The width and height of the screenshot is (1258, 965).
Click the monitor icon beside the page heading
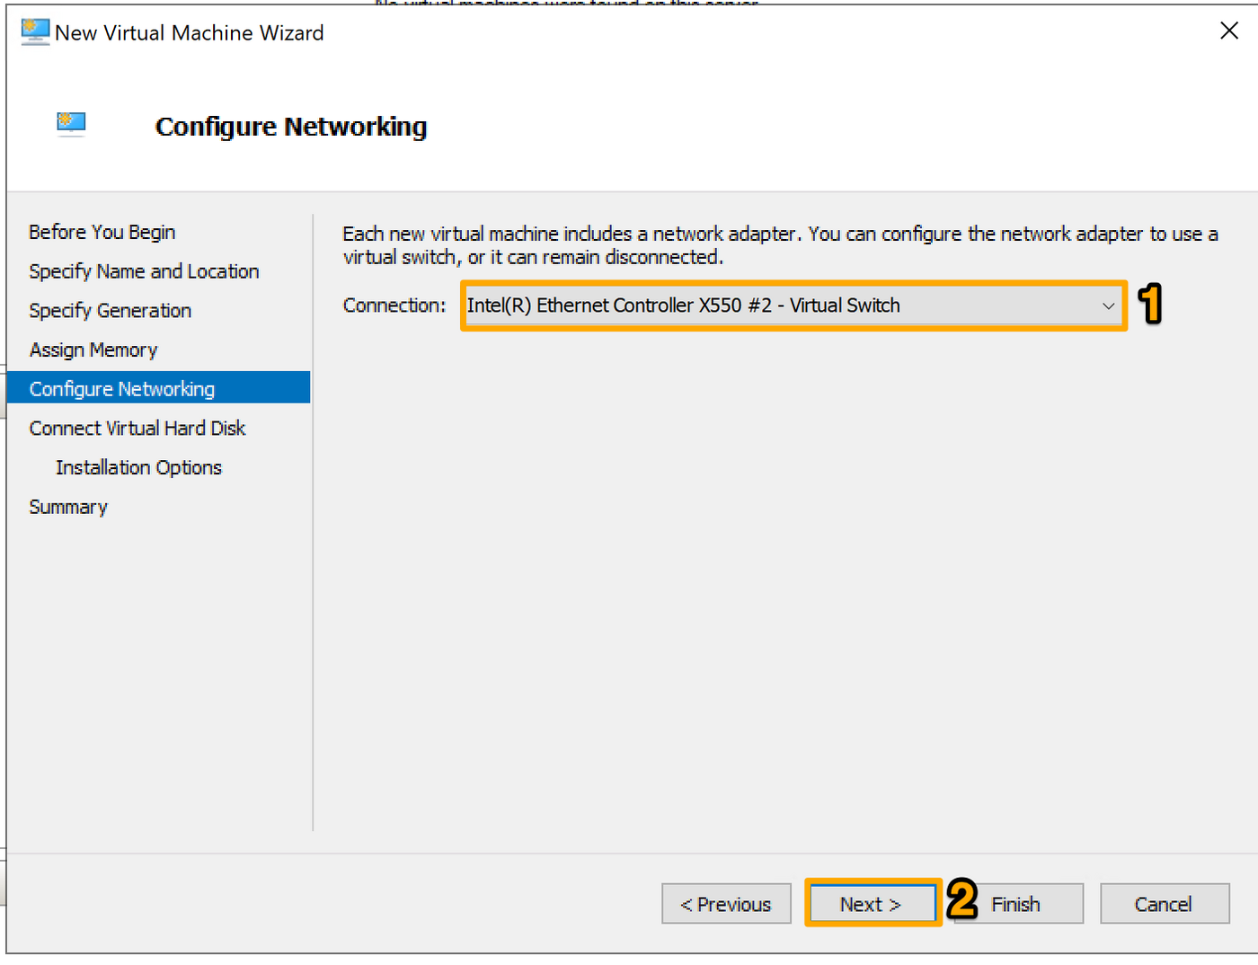click(71, 123)
